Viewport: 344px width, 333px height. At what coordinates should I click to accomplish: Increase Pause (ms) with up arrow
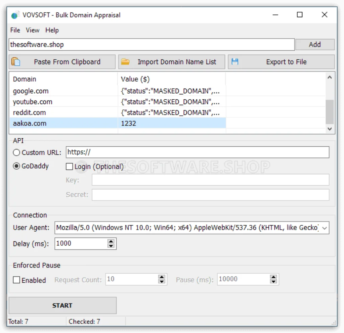273,277
